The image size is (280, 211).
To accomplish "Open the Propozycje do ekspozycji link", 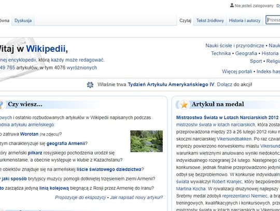I will pyautogui.click(x=80, y=198).
